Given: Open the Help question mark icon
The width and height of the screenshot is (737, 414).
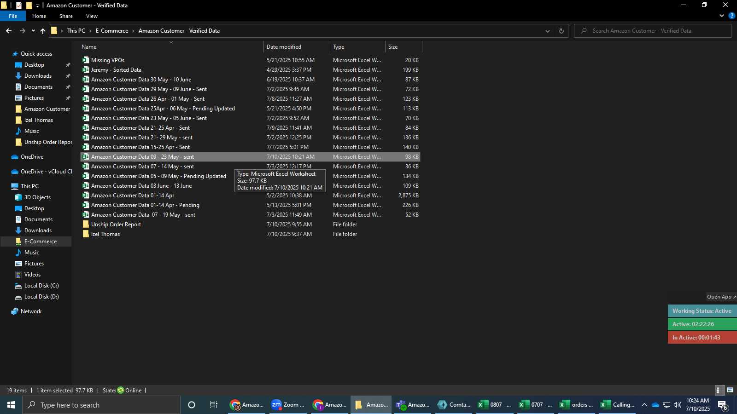Looking at the screenshot, I should [x=731, y=16].
